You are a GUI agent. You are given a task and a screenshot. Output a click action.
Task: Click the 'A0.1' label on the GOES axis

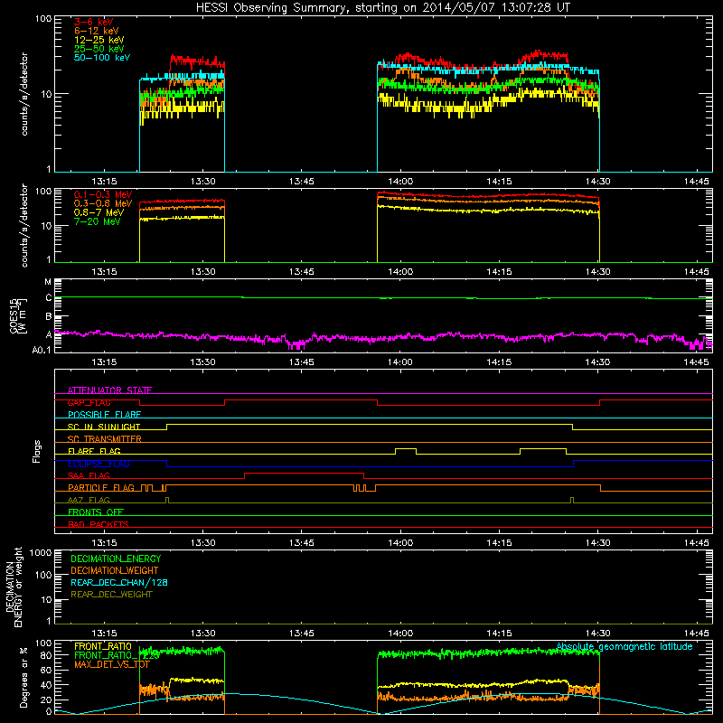click(x=42, y=350)
